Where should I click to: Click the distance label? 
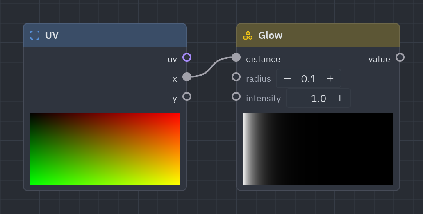(x=263, y=59)
